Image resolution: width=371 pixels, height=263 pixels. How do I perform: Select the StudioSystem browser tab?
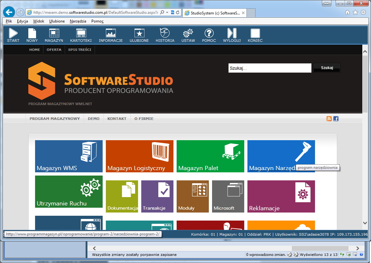click(215, 13)
